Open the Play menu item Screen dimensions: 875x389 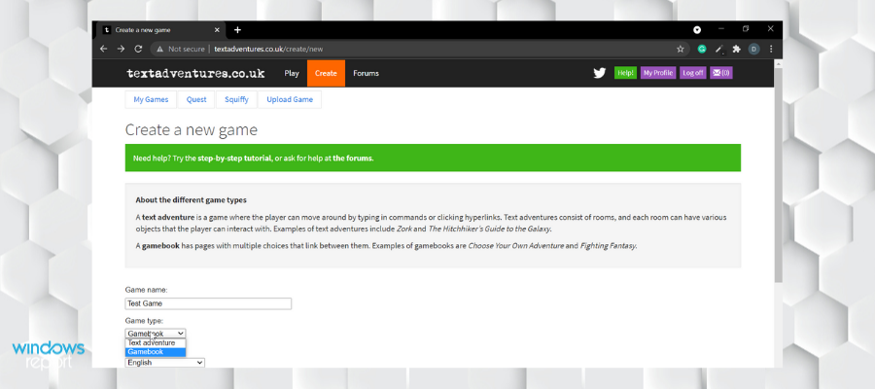[x=292, y=73]
